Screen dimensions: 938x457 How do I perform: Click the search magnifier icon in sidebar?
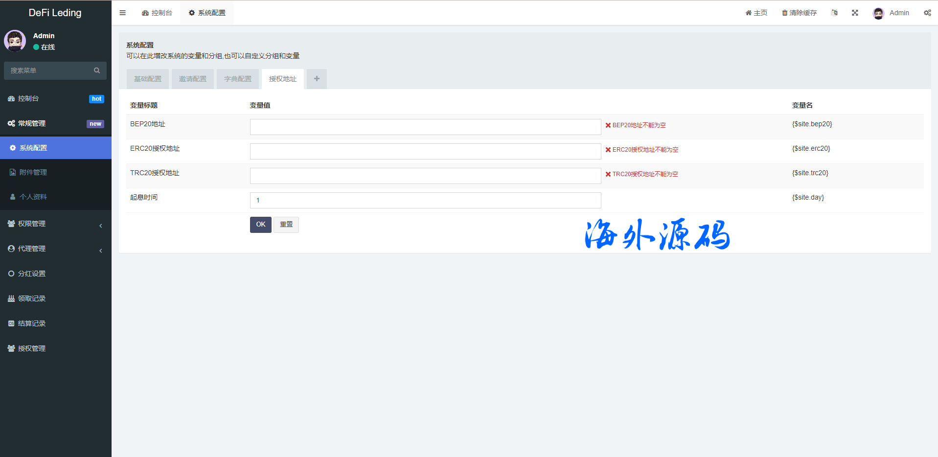tap(97, 70)
